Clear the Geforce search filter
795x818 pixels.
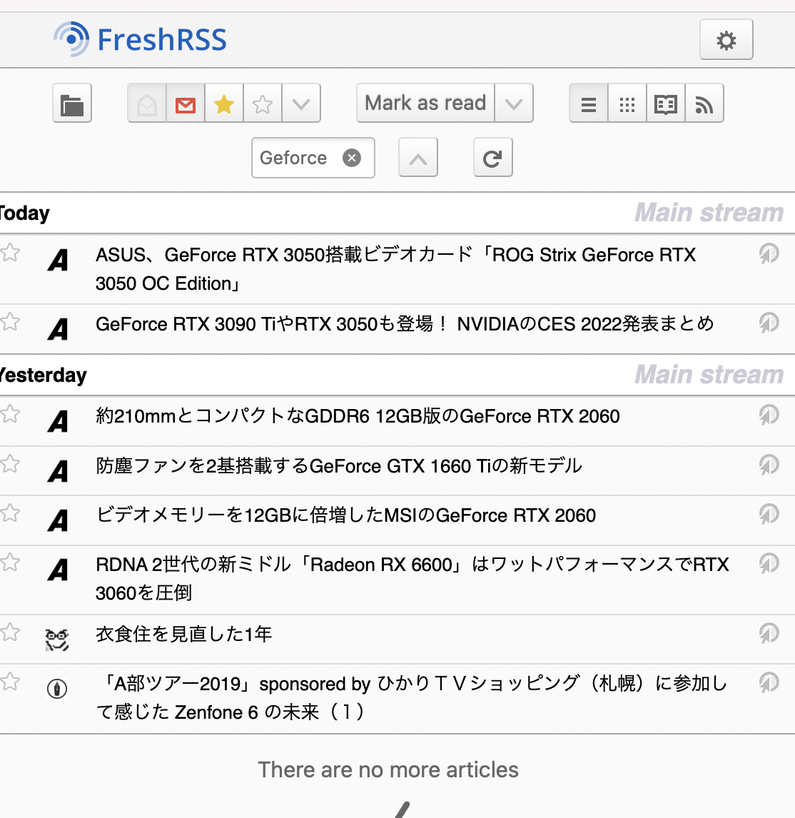(x=352, y=158)
